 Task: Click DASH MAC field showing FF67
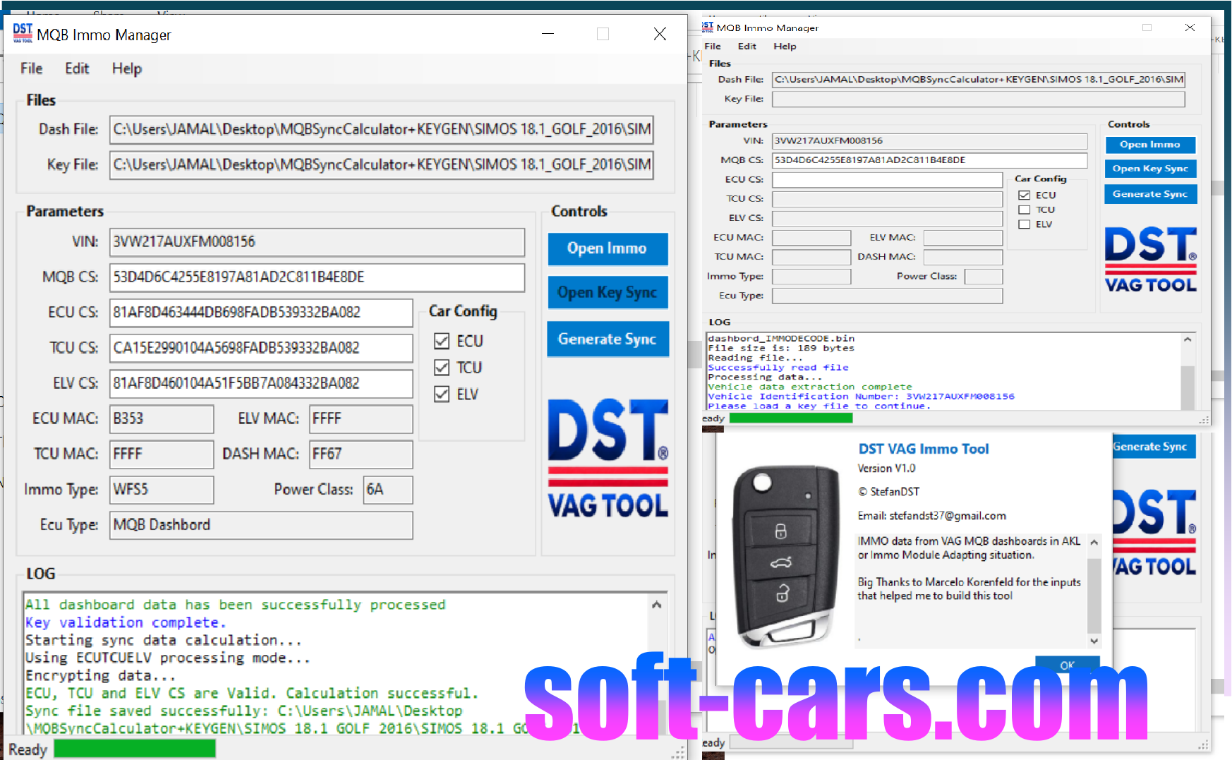(x=361, y=454)
